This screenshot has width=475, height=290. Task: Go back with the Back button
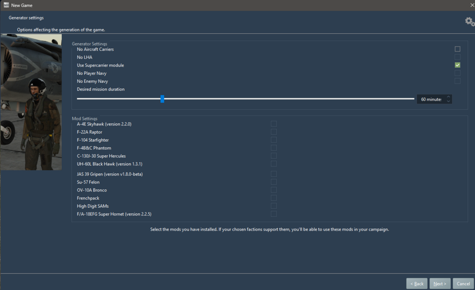[417, 284]
